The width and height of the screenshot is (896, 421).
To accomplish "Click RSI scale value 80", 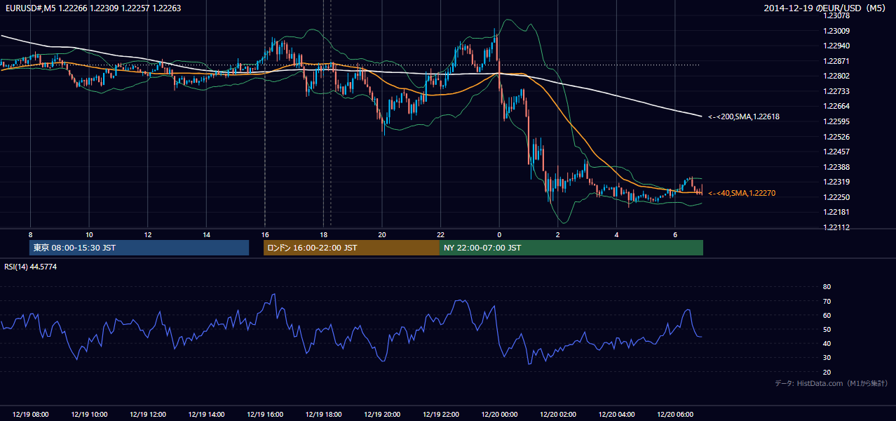I will click(827, 287).
